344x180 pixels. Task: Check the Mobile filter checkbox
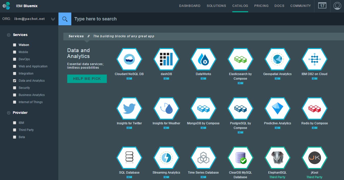[15, 52]
